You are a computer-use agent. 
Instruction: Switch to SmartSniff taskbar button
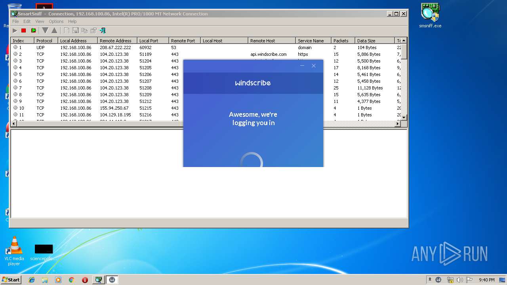[x=98, y=280]
